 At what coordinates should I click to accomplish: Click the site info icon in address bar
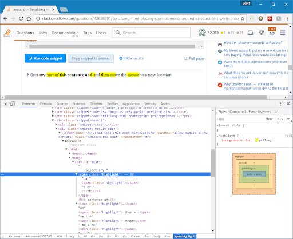coord(38,18)
